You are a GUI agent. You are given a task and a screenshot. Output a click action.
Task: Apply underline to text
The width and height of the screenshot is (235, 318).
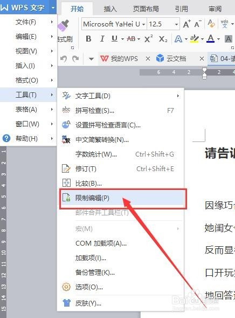click(x=115, y=38)
